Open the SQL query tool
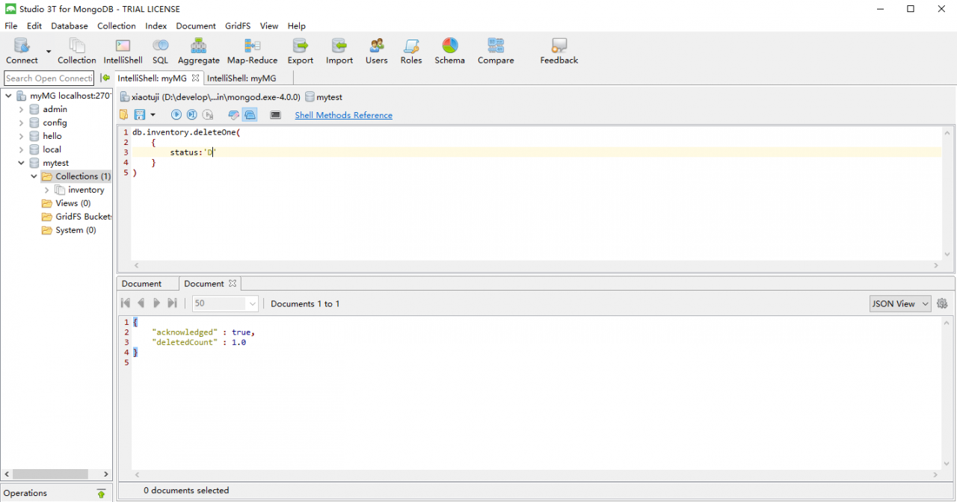The image size is (957, 502). [x=160, y=51]
